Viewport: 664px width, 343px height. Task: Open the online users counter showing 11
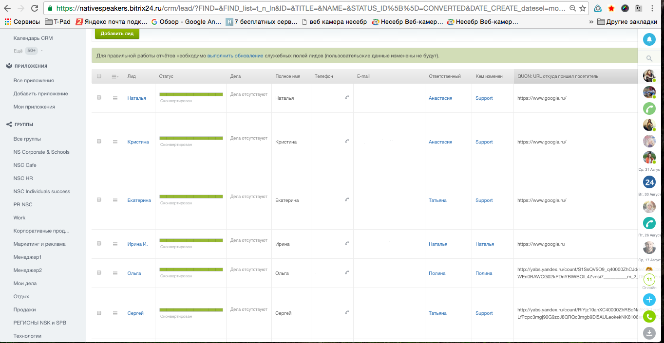[649, 280]
